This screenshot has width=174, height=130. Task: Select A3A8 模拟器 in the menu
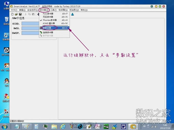48,23
